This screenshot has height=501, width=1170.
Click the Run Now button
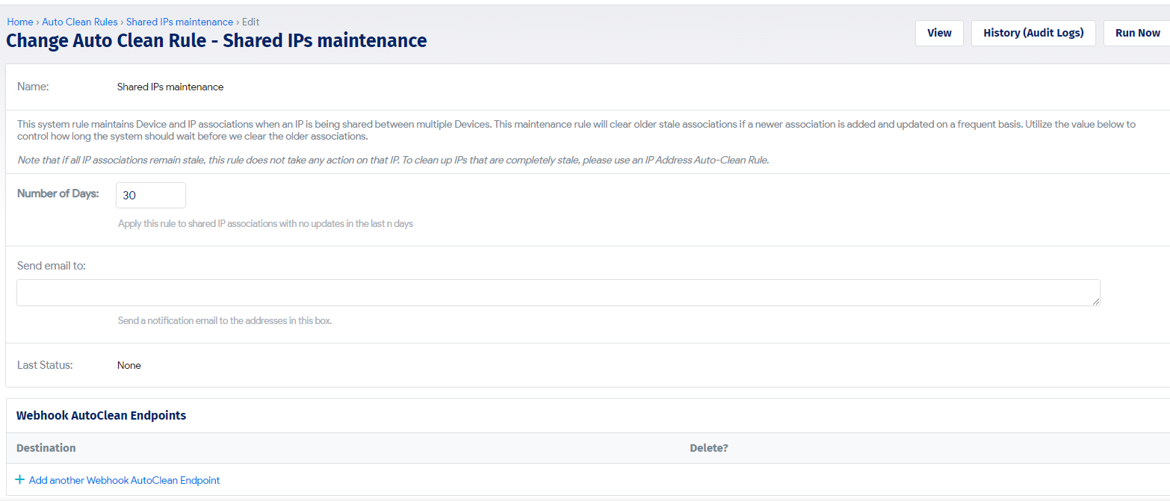[1137, 33]
